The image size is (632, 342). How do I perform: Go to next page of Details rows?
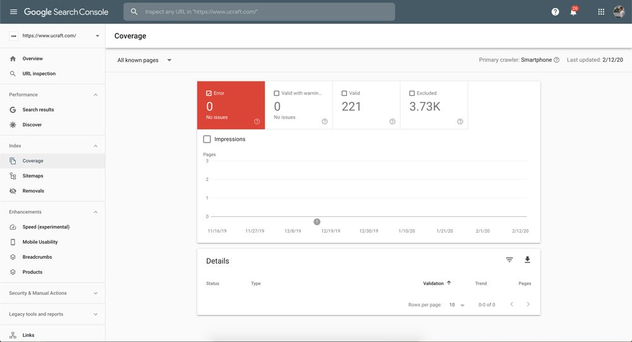(x=528, y=304)
